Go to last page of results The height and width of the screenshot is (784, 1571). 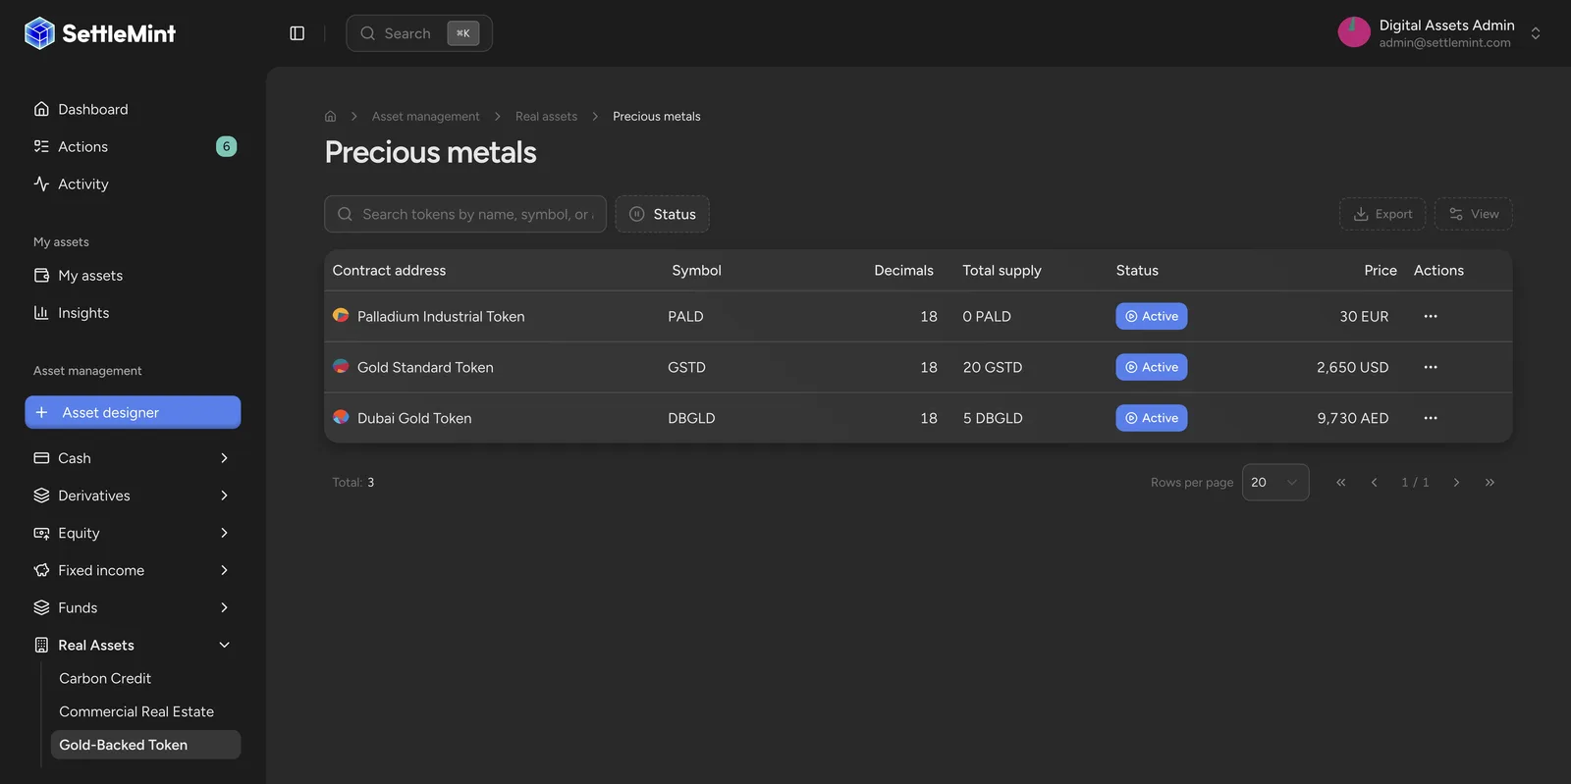tap(1490, 483)
